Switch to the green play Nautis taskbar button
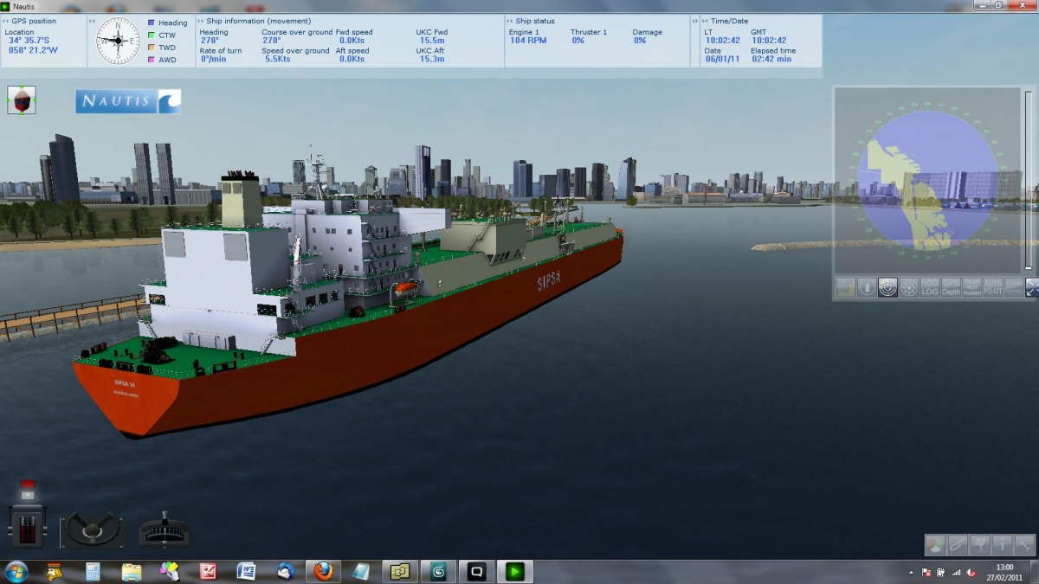Screen dimensions: 1039x584 (515, 572)
